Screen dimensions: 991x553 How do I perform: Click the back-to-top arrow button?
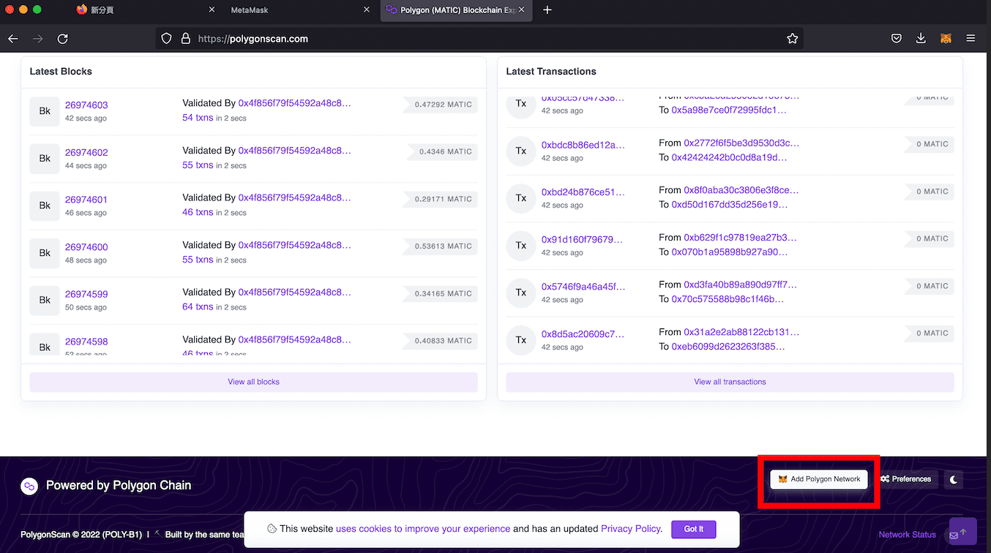coord(963,532)
